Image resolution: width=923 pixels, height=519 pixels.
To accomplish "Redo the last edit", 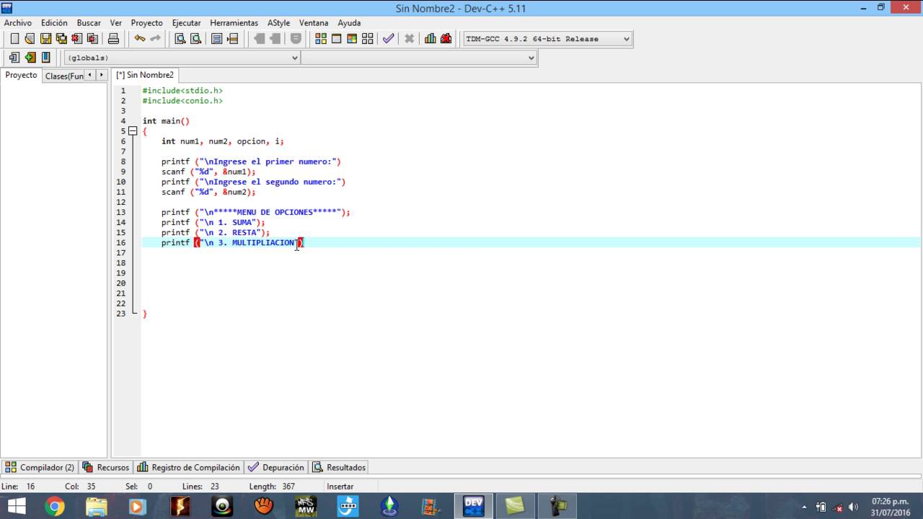I will [155, 39].
